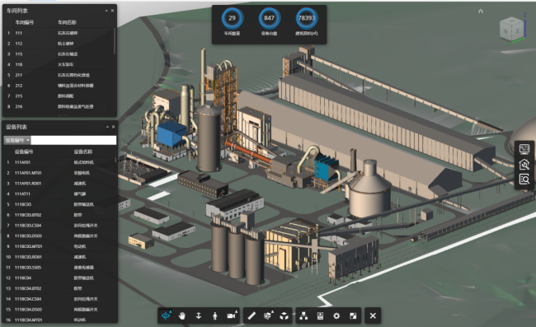The image size is (536, 327).
Task: Select the Measure ruler tool
Action: pos(252,315)
